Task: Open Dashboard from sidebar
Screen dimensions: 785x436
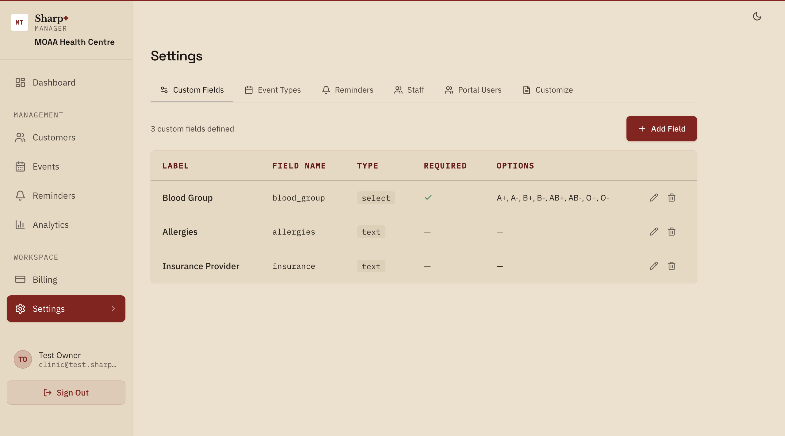Action: [x=54, y=82]
